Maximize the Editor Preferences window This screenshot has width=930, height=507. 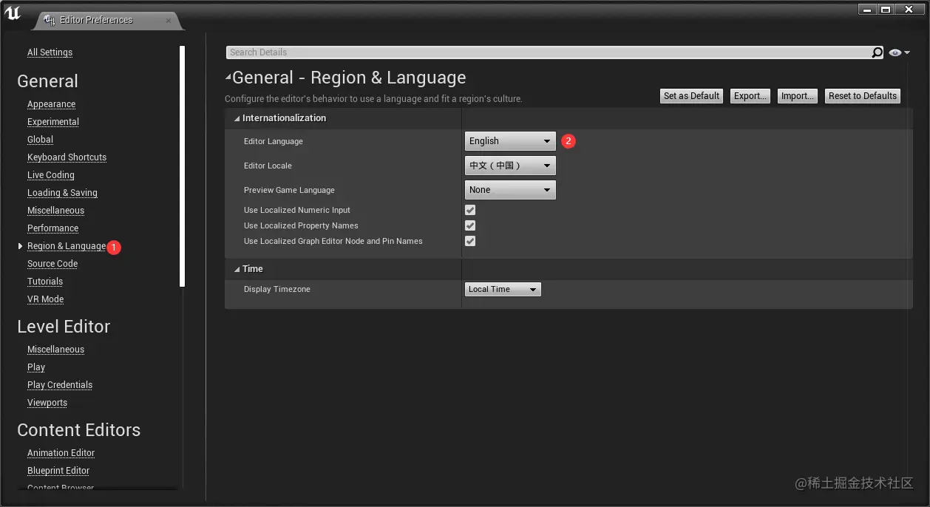point(885,9)
